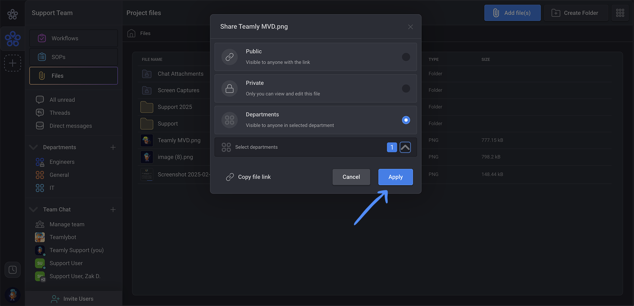
Task: Select the Departments sharing radio button
Action: (x=406, y=120)
